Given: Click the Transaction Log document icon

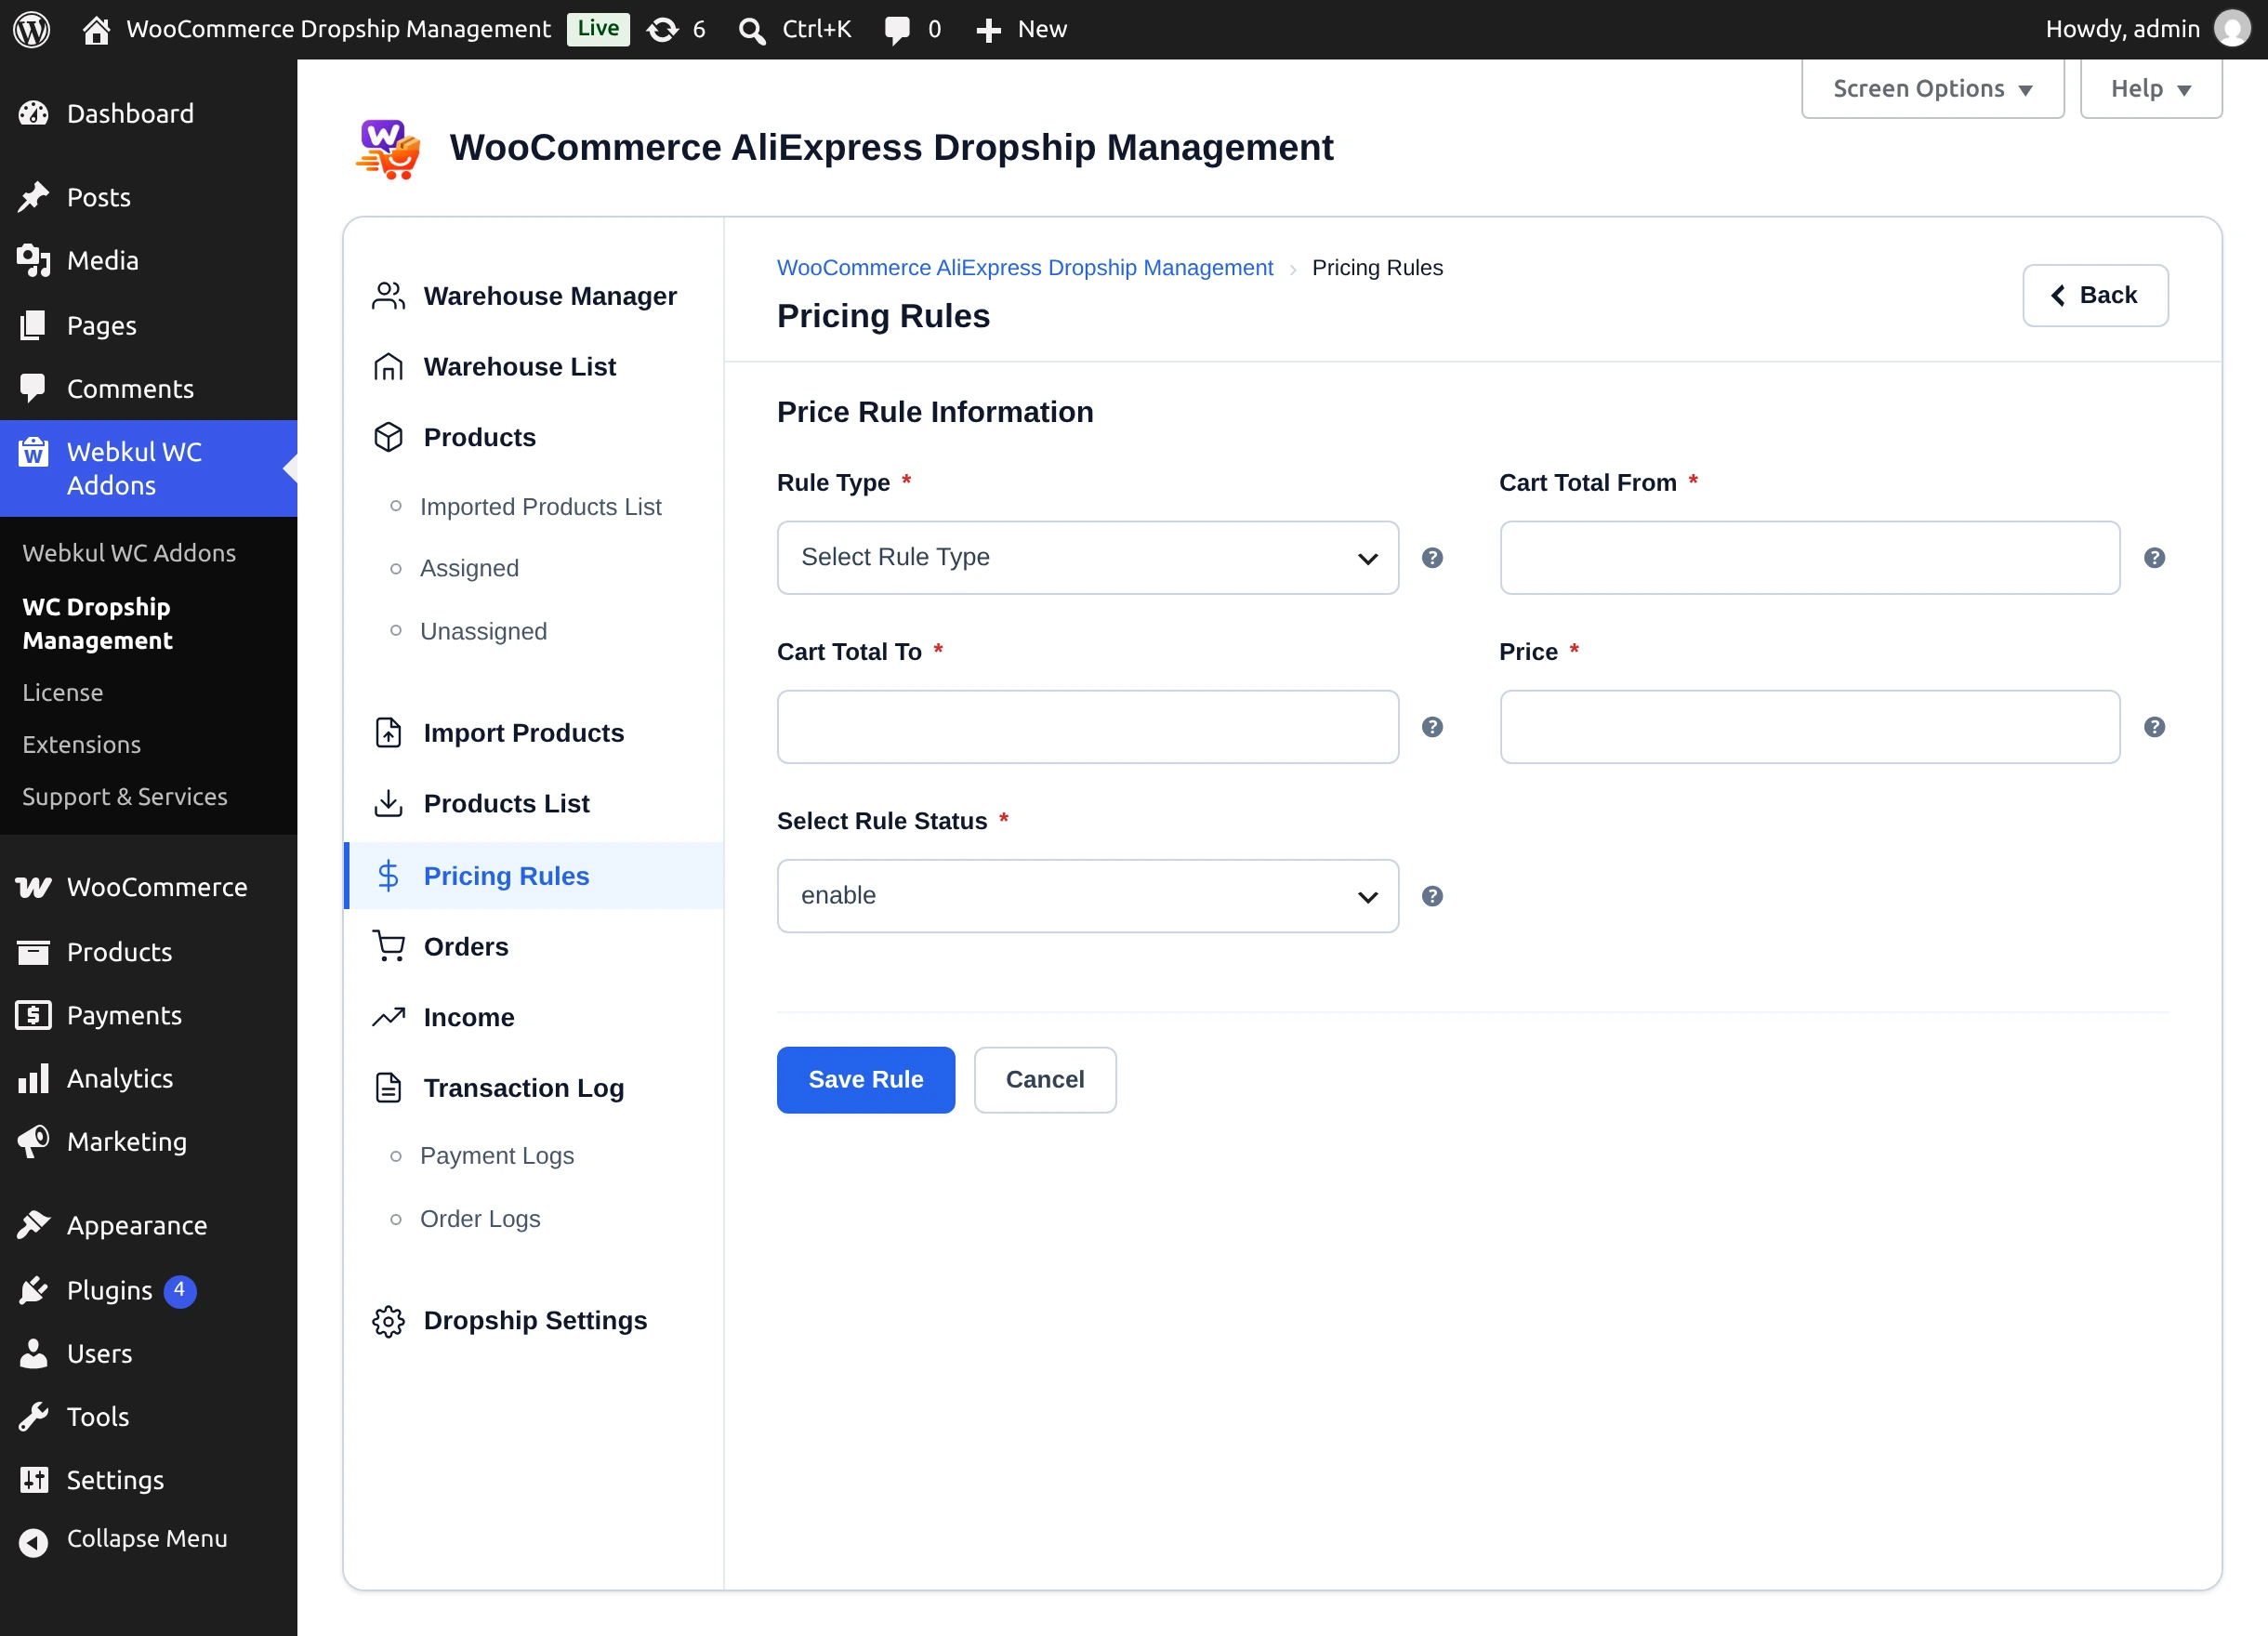Looking at the screenshot, I should click(388, 1088).
